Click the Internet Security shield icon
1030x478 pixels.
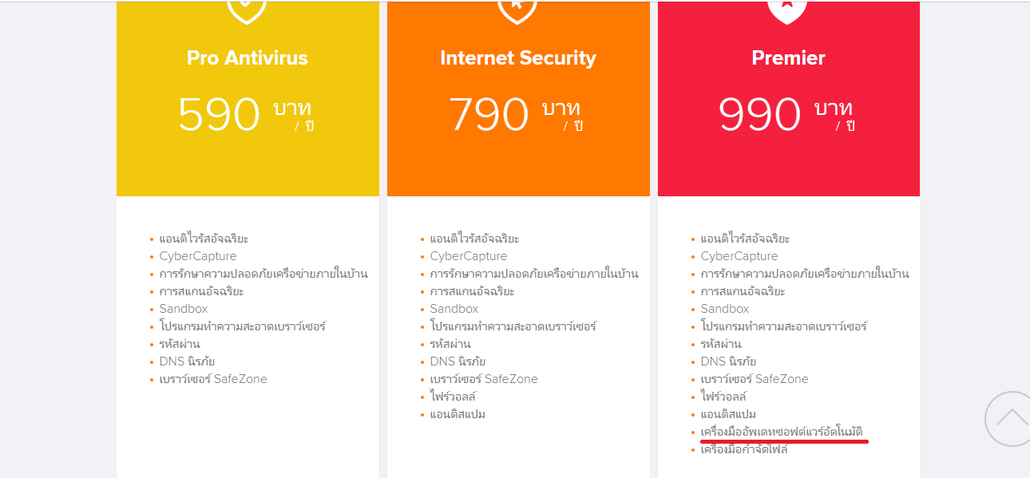tap(517, 11)
